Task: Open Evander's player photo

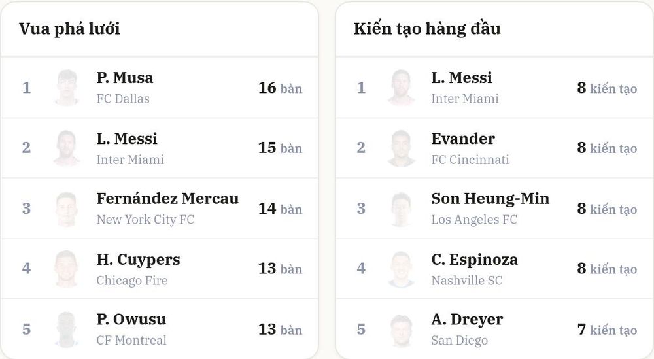Action: (x=402, y=148)
